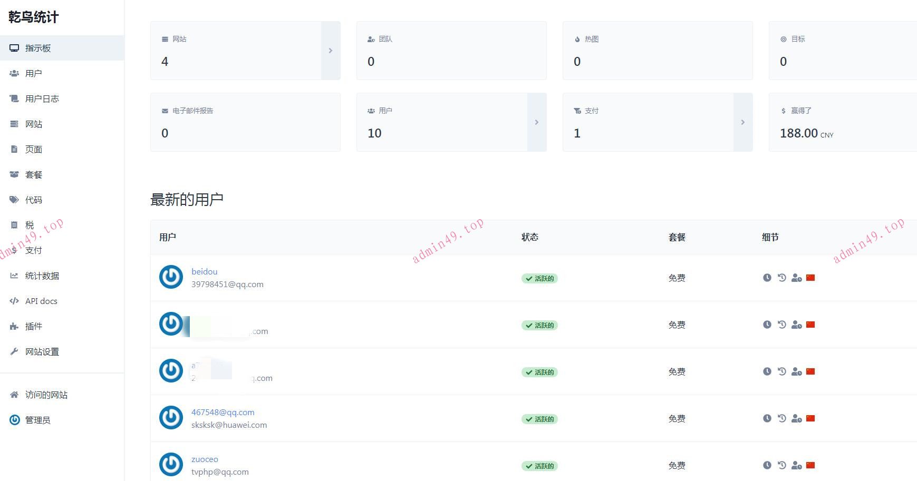917x481 pixels.
Task: Click the 乾鸟统计 site title
Action: (x=33, y=17)
